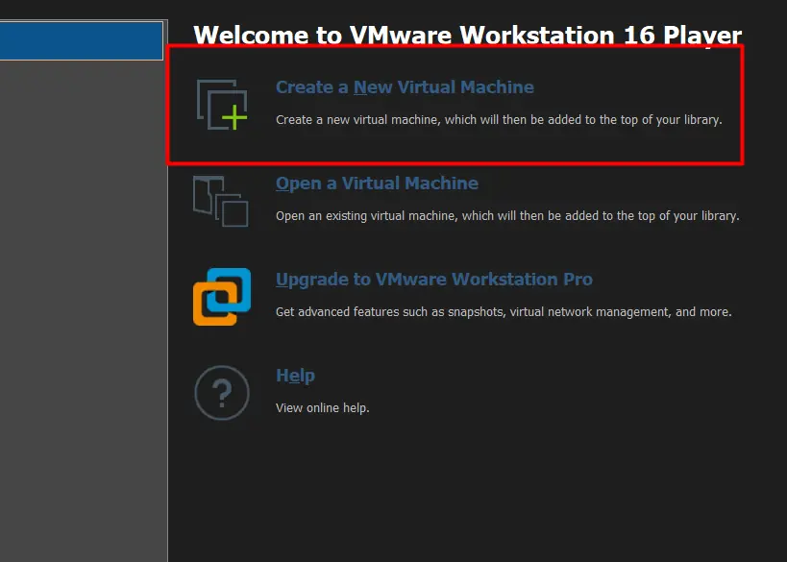Follow the "Upgrade to VMware Workstation Pro" link
787x562 pixels.
[433, 280]
